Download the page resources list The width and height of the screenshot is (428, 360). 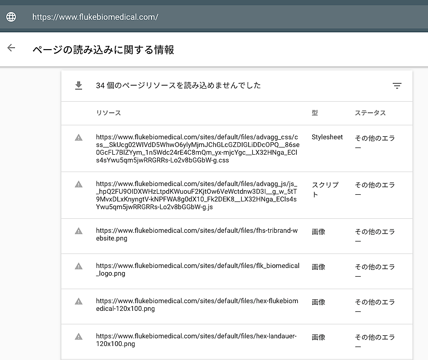79,86
